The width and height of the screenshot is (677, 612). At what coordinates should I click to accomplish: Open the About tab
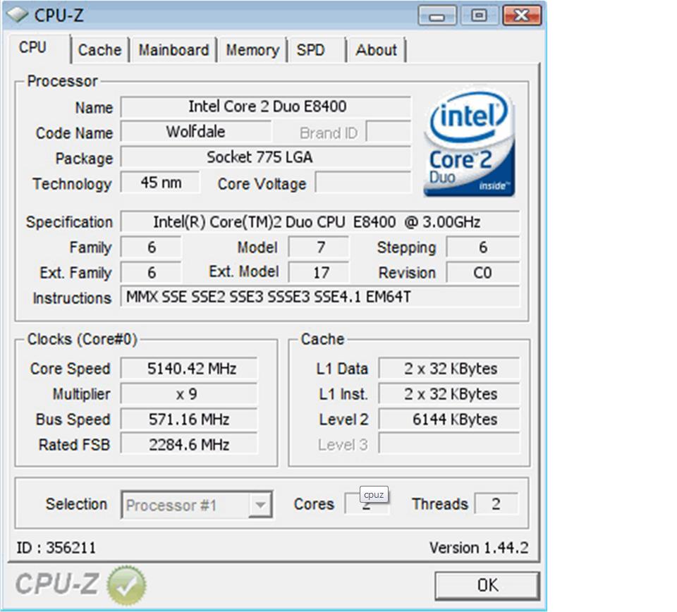coord(376,50)
